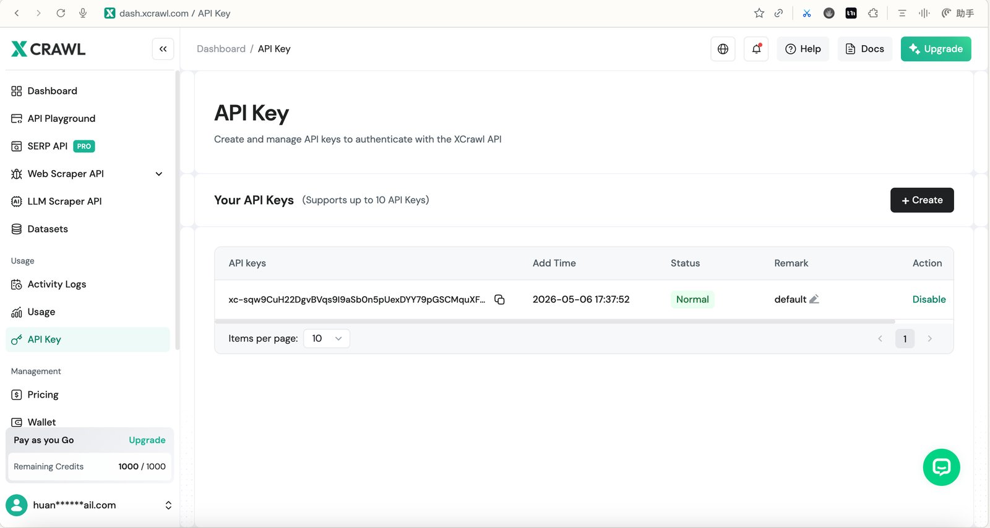Bookmark page with the star icon
990x528 pixels.
click(x=759, y=13)
